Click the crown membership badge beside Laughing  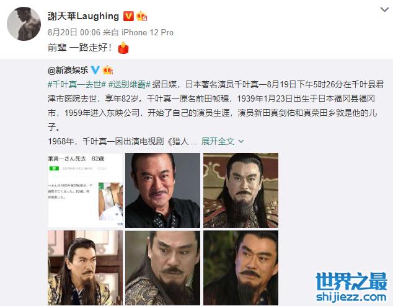141,16
